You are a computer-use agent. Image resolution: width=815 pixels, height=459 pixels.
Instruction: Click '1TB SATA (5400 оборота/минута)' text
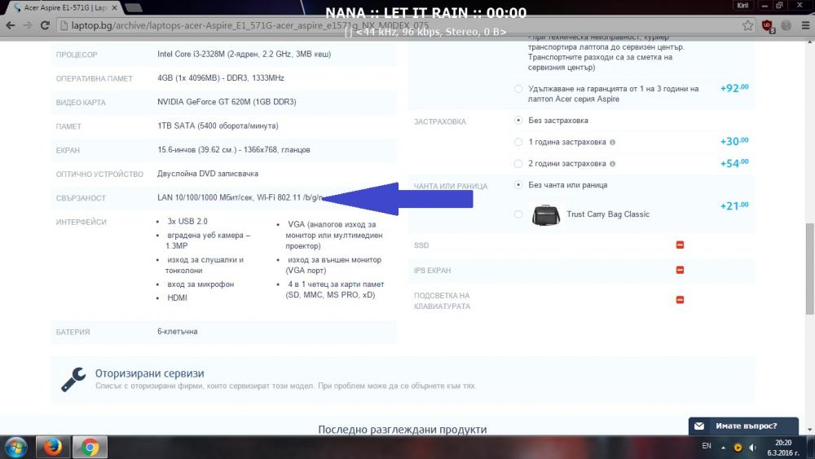click(218, 126)
